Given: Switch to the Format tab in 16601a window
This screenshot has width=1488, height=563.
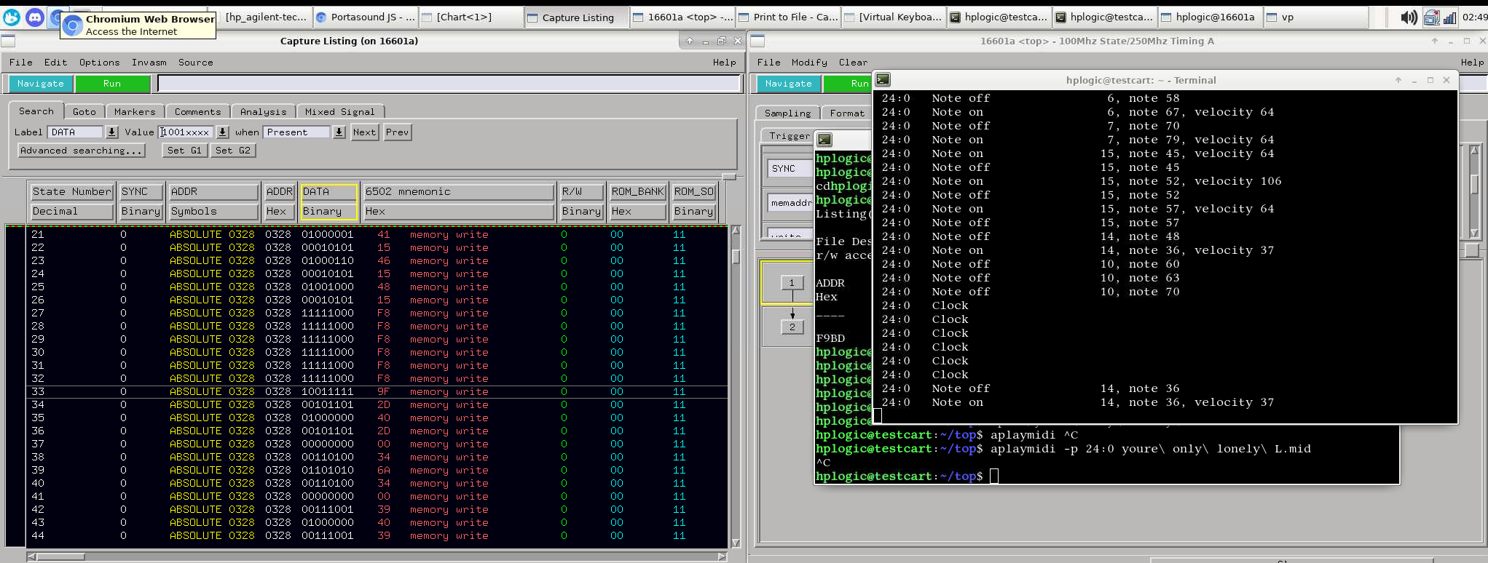Looking at the screenshot, I should tap(847, 113).
